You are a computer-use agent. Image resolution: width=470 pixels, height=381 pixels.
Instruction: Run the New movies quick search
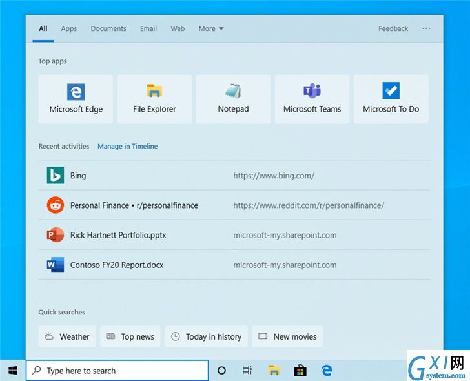(x=287, y=336)
